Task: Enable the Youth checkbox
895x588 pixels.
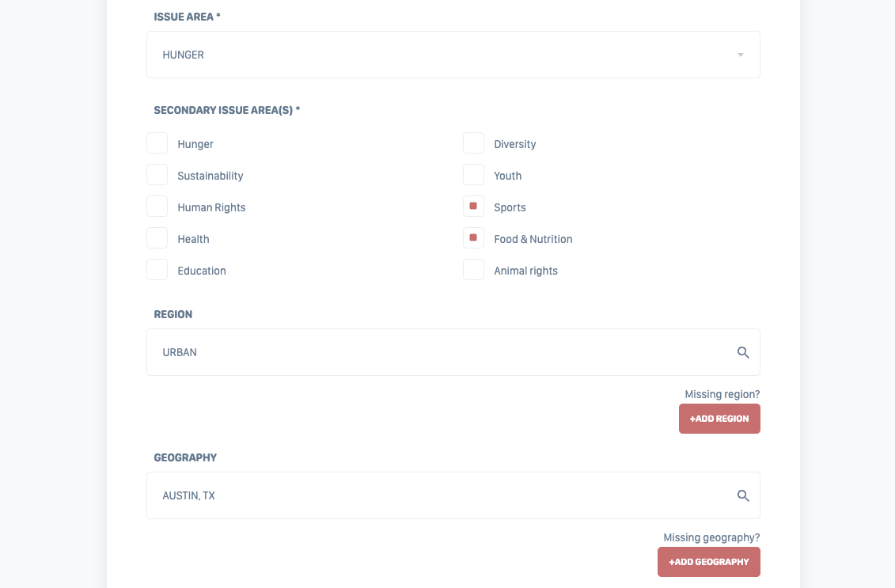Action: pos(473,174)
